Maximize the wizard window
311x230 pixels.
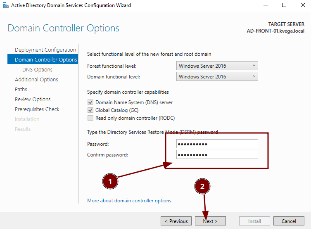[x=284, y=5]
